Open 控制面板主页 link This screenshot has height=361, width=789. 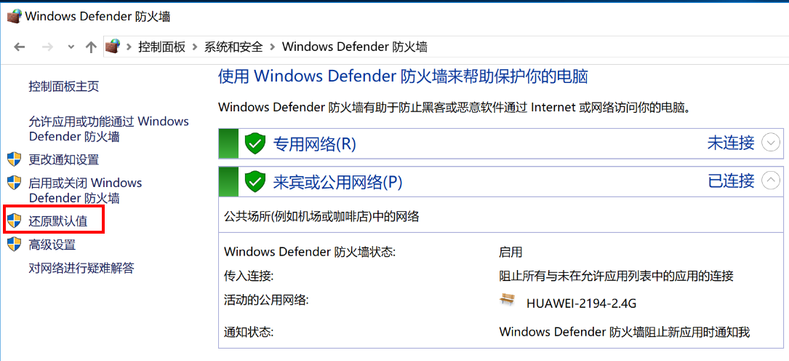pyautogui.click(x=64, y=87)
